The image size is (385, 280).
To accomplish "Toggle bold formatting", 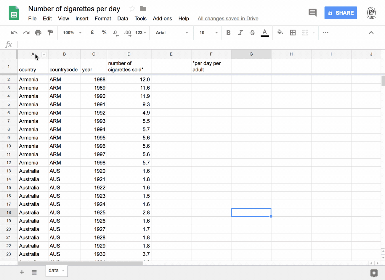I will click(228, 33).
